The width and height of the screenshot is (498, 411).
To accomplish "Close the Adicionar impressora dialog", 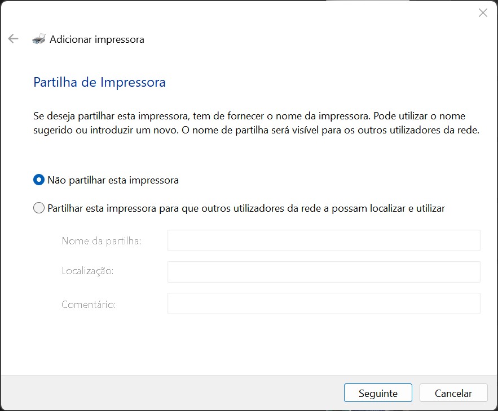I will click(x=483, y=13).
